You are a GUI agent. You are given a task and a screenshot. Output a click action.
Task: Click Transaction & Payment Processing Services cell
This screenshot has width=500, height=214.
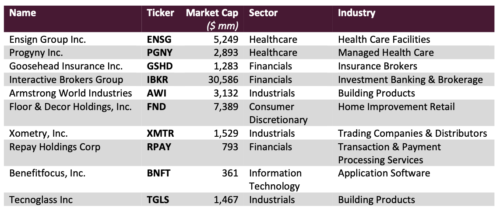(x=389, y=153)
